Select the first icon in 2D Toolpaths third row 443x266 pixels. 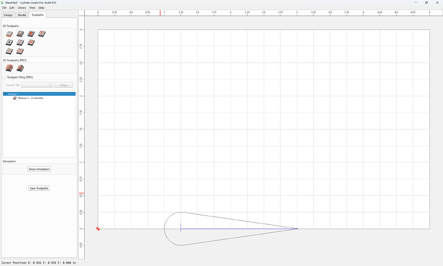[10, 51]
